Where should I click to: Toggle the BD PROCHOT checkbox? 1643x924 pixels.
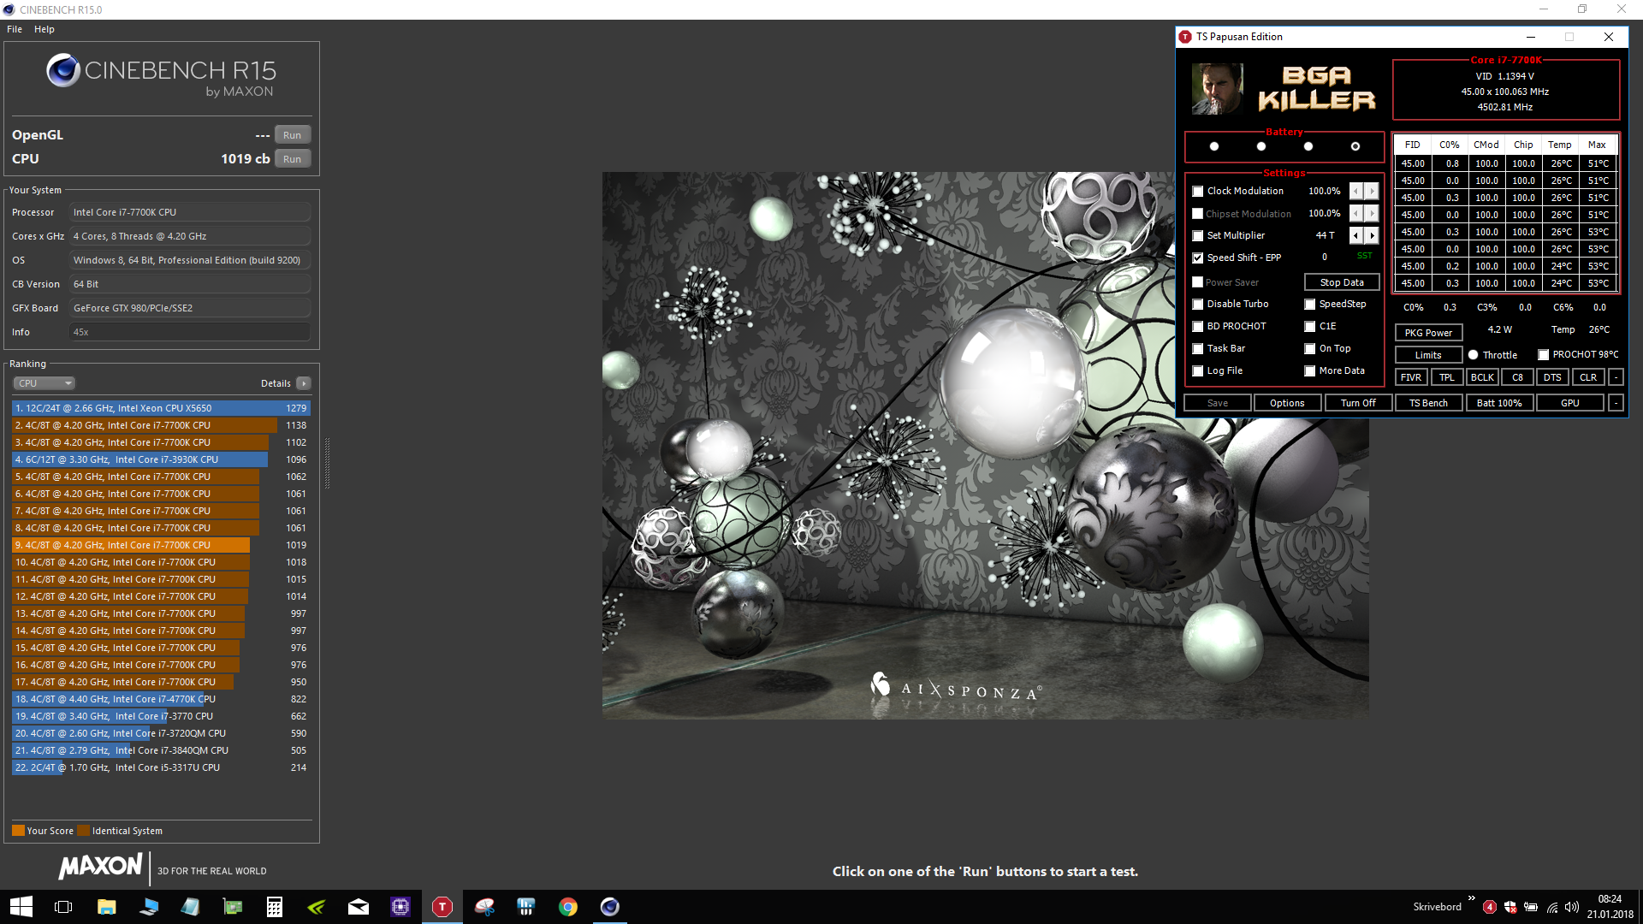[x=1198, y=326]
